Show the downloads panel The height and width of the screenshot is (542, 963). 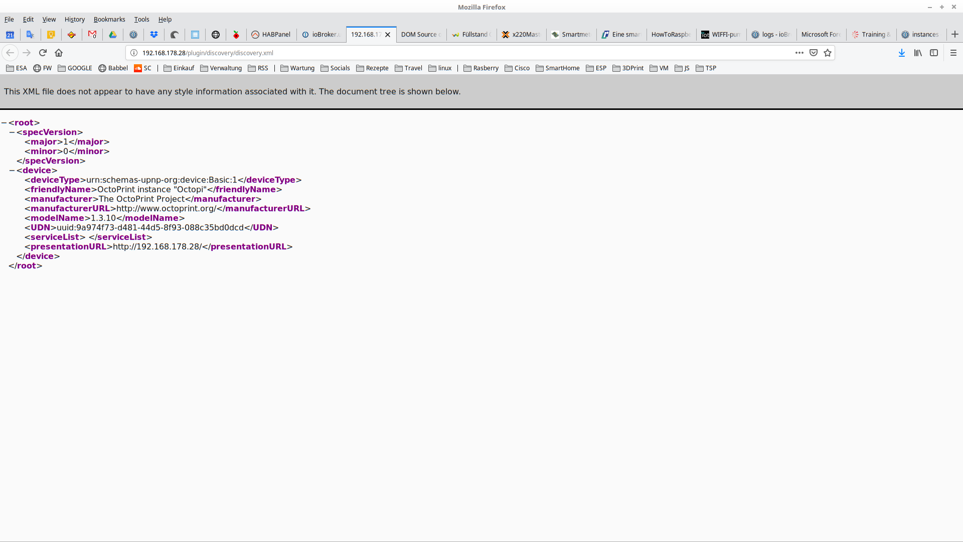902,53
